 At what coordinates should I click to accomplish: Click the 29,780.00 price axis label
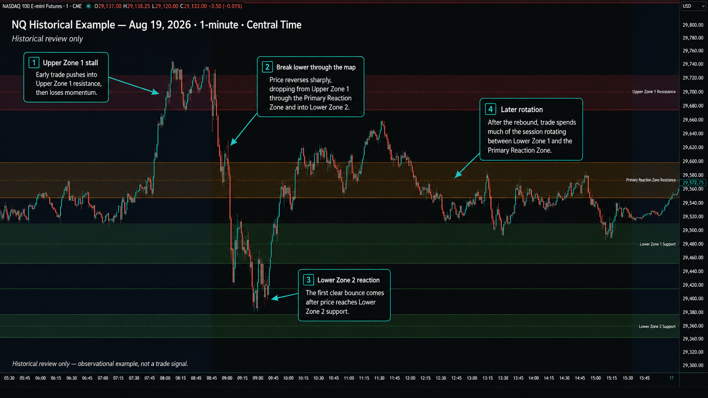[x=693, y=38]
